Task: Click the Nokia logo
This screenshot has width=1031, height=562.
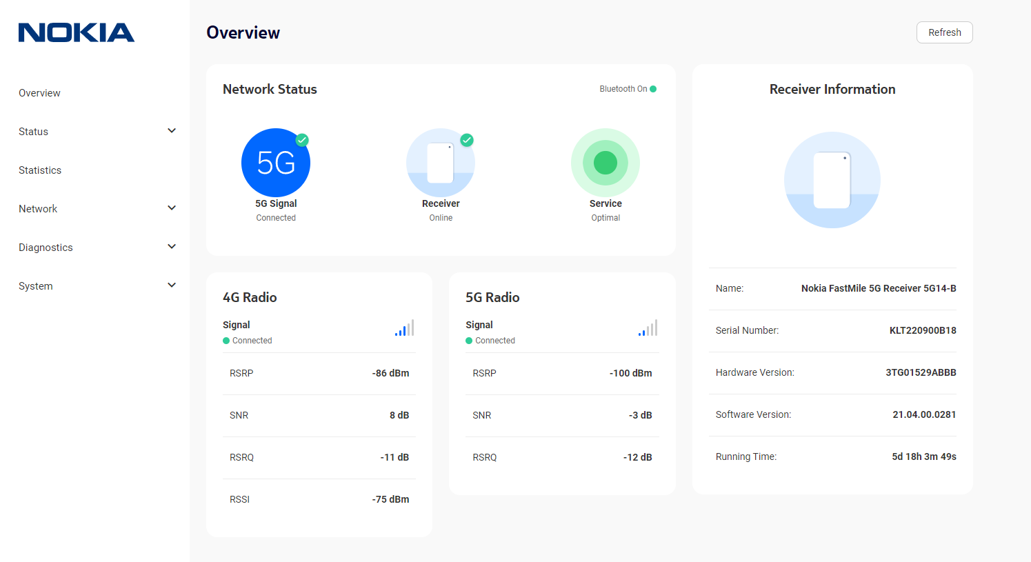Action: [77, 32]
